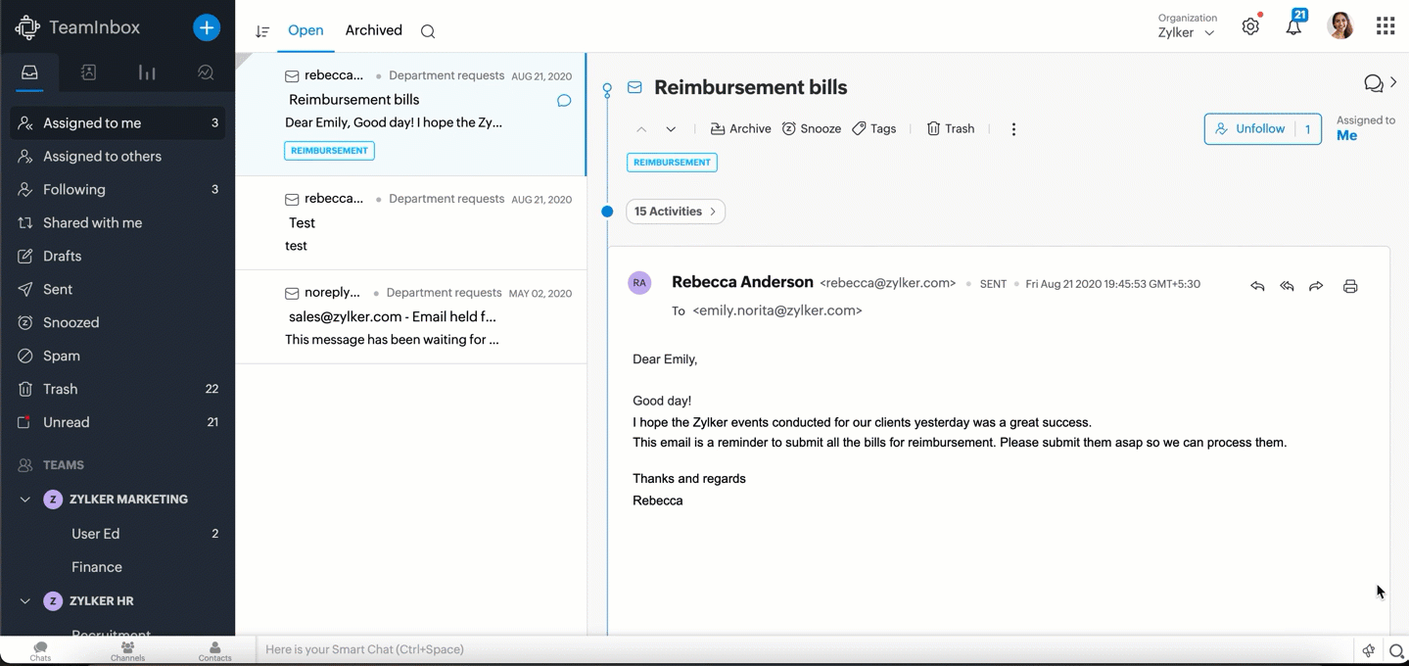The image size is (1409, 666).
Task: Open the Assigned to others folder
Action: pos(102,157)
